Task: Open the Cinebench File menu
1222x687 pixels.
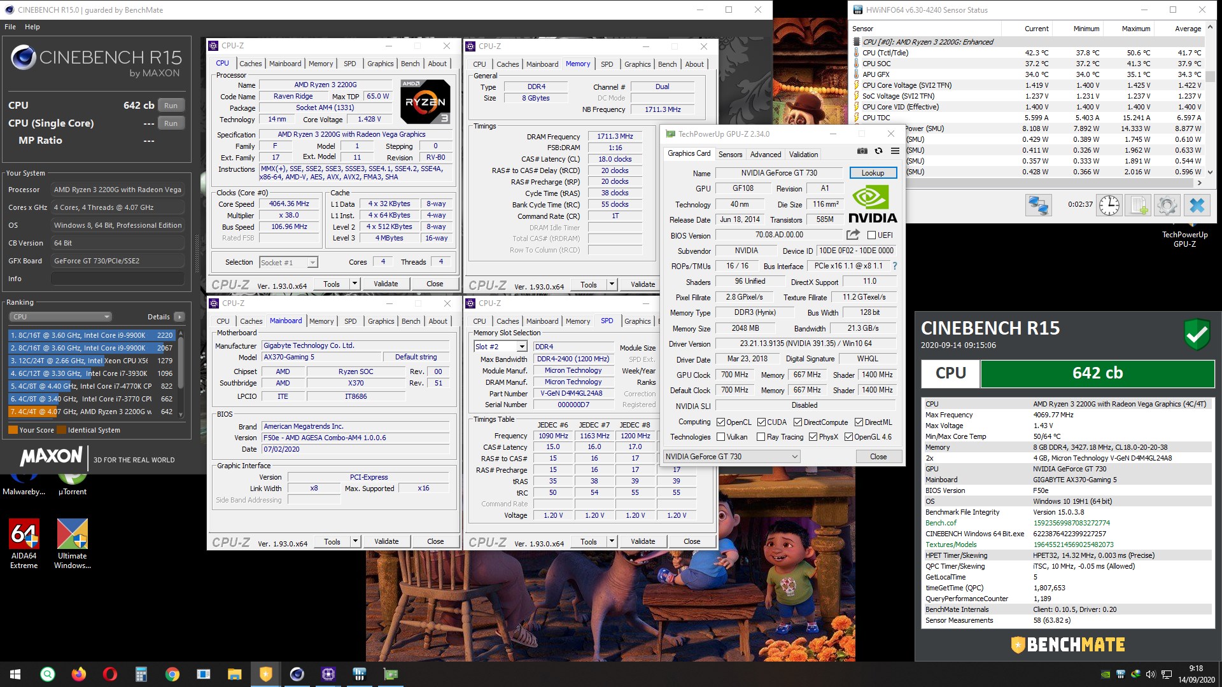Action: pyautogui.click(x=10, y=27)
